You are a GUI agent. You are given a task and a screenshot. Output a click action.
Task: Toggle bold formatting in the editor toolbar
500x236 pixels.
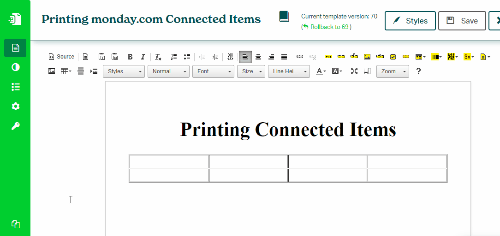coord(130,57)
